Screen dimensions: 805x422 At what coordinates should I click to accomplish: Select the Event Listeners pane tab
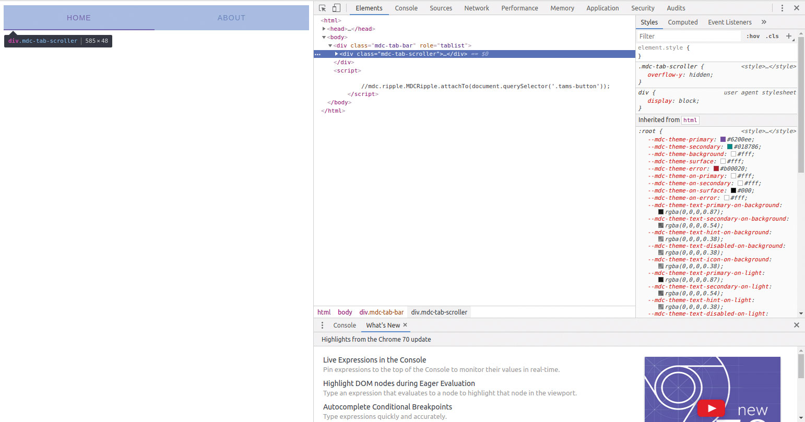coord(730,22)
